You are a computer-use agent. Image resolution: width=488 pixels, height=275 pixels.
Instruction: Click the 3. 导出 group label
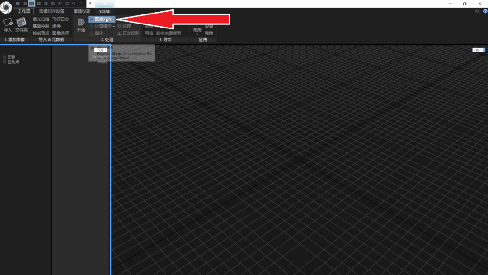pos(165,39)
